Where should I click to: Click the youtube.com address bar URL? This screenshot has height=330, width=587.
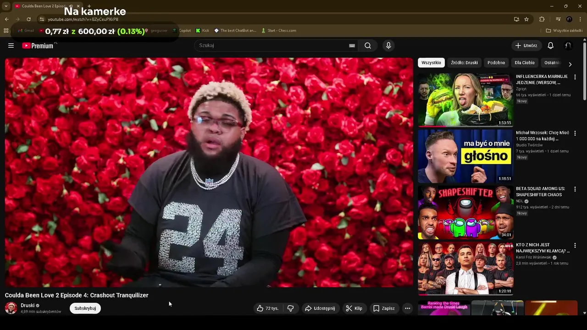tap(83, 19)
